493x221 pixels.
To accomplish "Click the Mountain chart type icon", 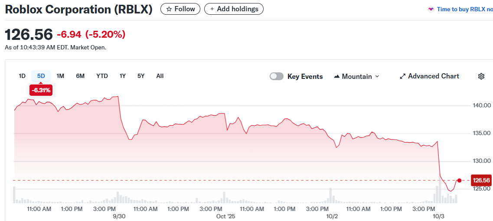I will pos(337,77).
